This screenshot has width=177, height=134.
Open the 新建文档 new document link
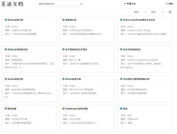131,4
